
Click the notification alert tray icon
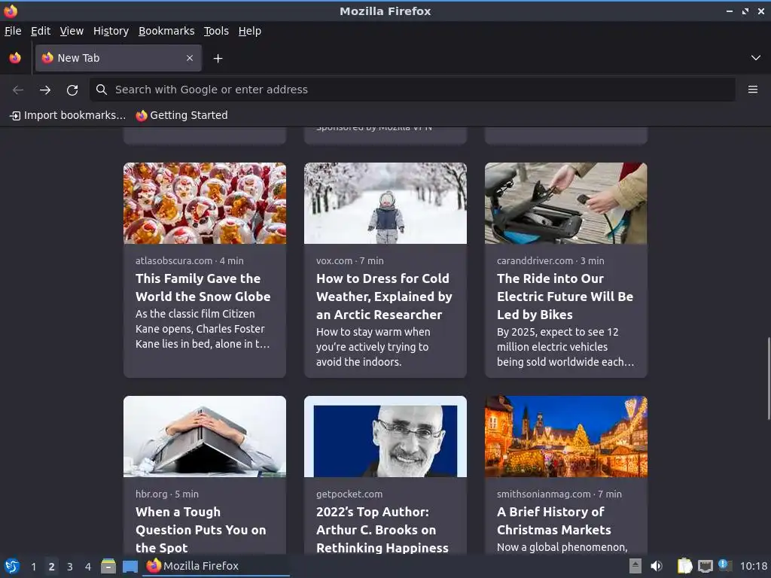[725, 565]
